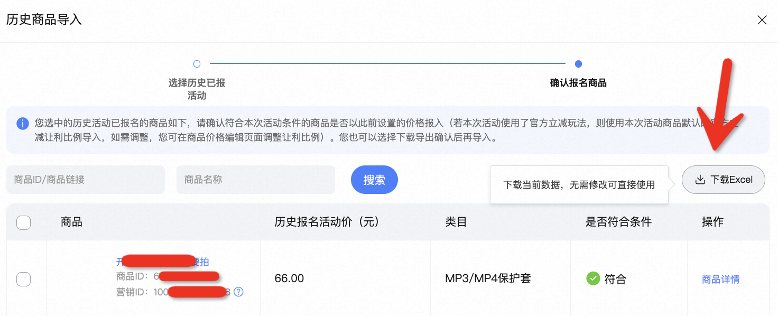Viewport: 778px width, 316px height.
Task: Click the green 符合 check icon
Action: click(x=593, y=278)
